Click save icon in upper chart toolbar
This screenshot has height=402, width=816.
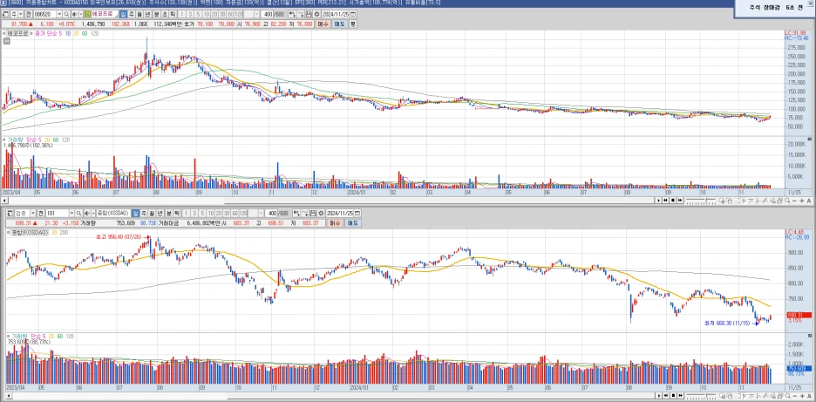point(309,14)
